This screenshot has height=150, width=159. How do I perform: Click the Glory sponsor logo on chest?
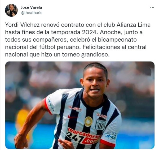75,109
